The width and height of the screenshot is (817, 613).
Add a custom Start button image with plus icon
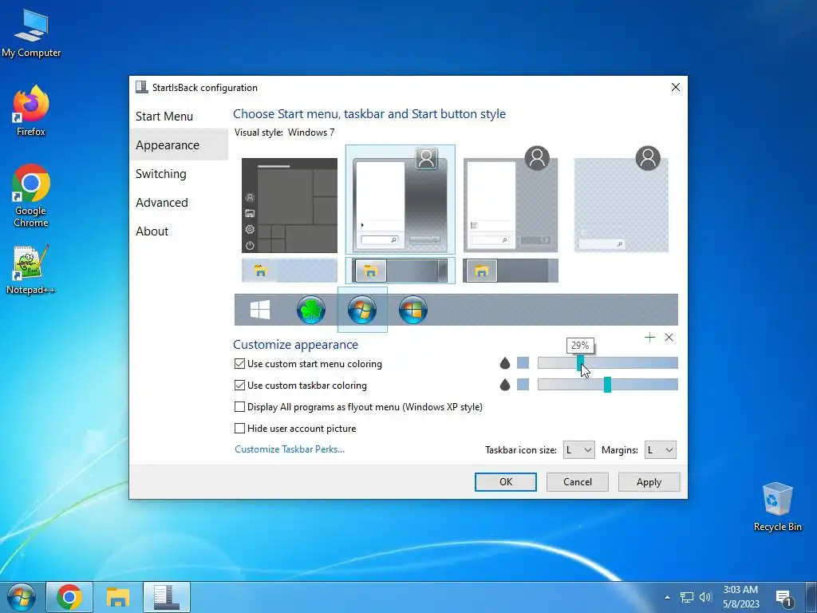649,338
